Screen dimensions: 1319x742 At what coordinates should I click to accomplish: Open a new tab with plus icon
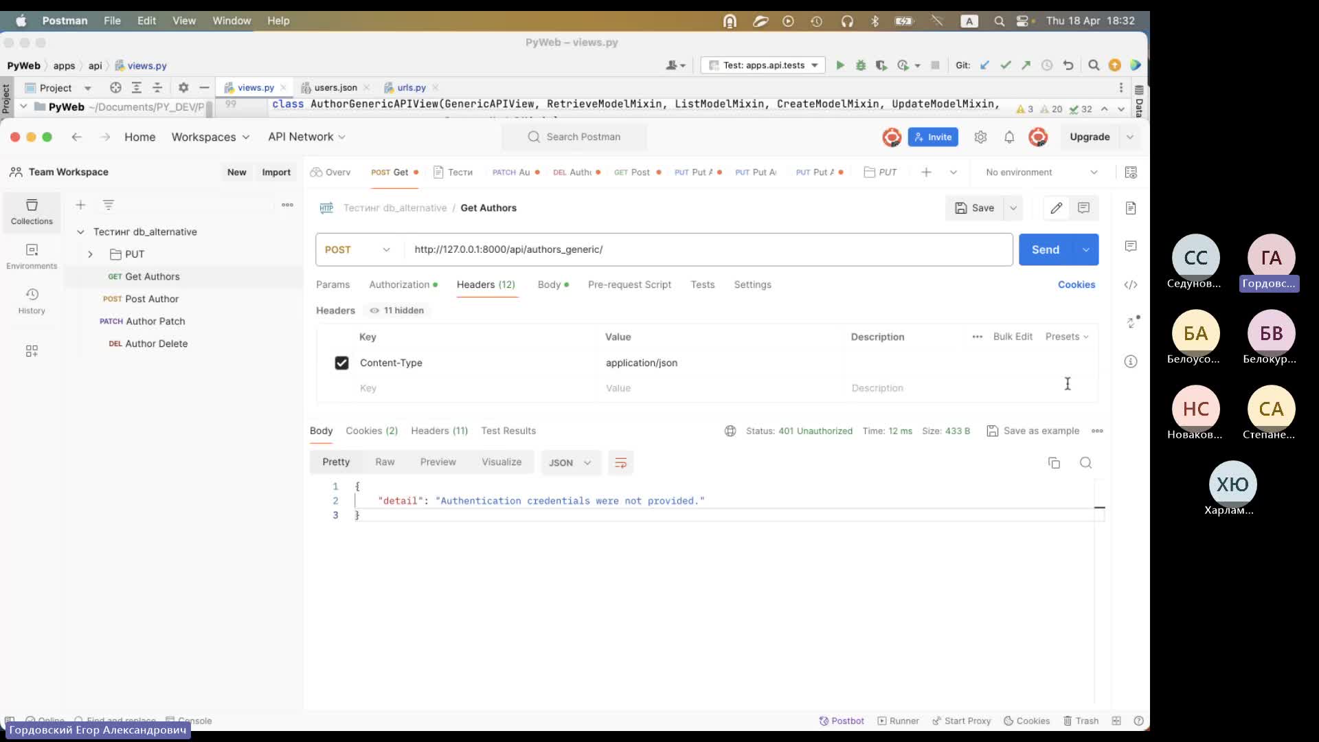click(x=926, y=172)
